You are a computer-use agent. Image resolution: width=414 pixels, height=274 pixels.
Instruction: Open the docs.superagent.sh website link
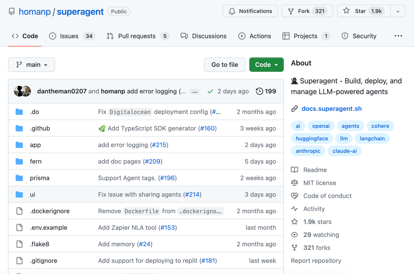click(332, 109)
